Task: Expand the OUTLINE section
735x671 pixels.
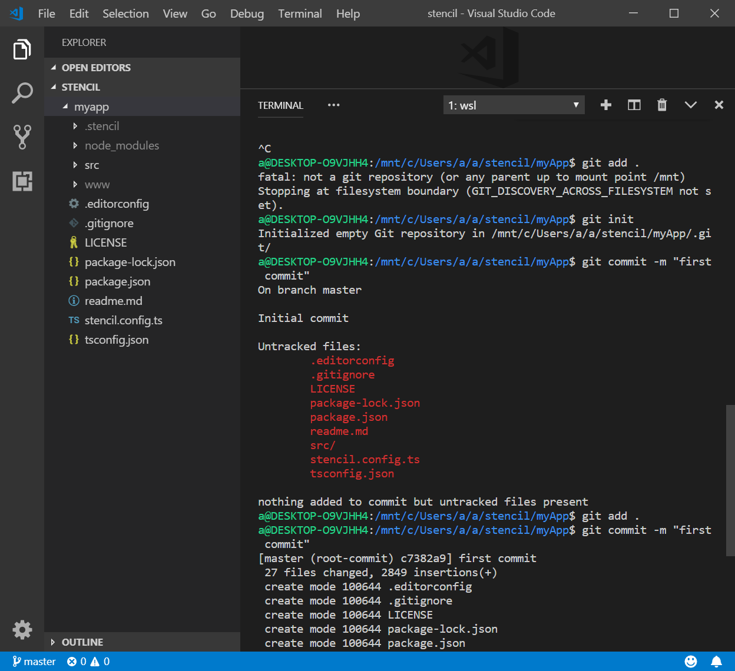Action: (82, 642)
